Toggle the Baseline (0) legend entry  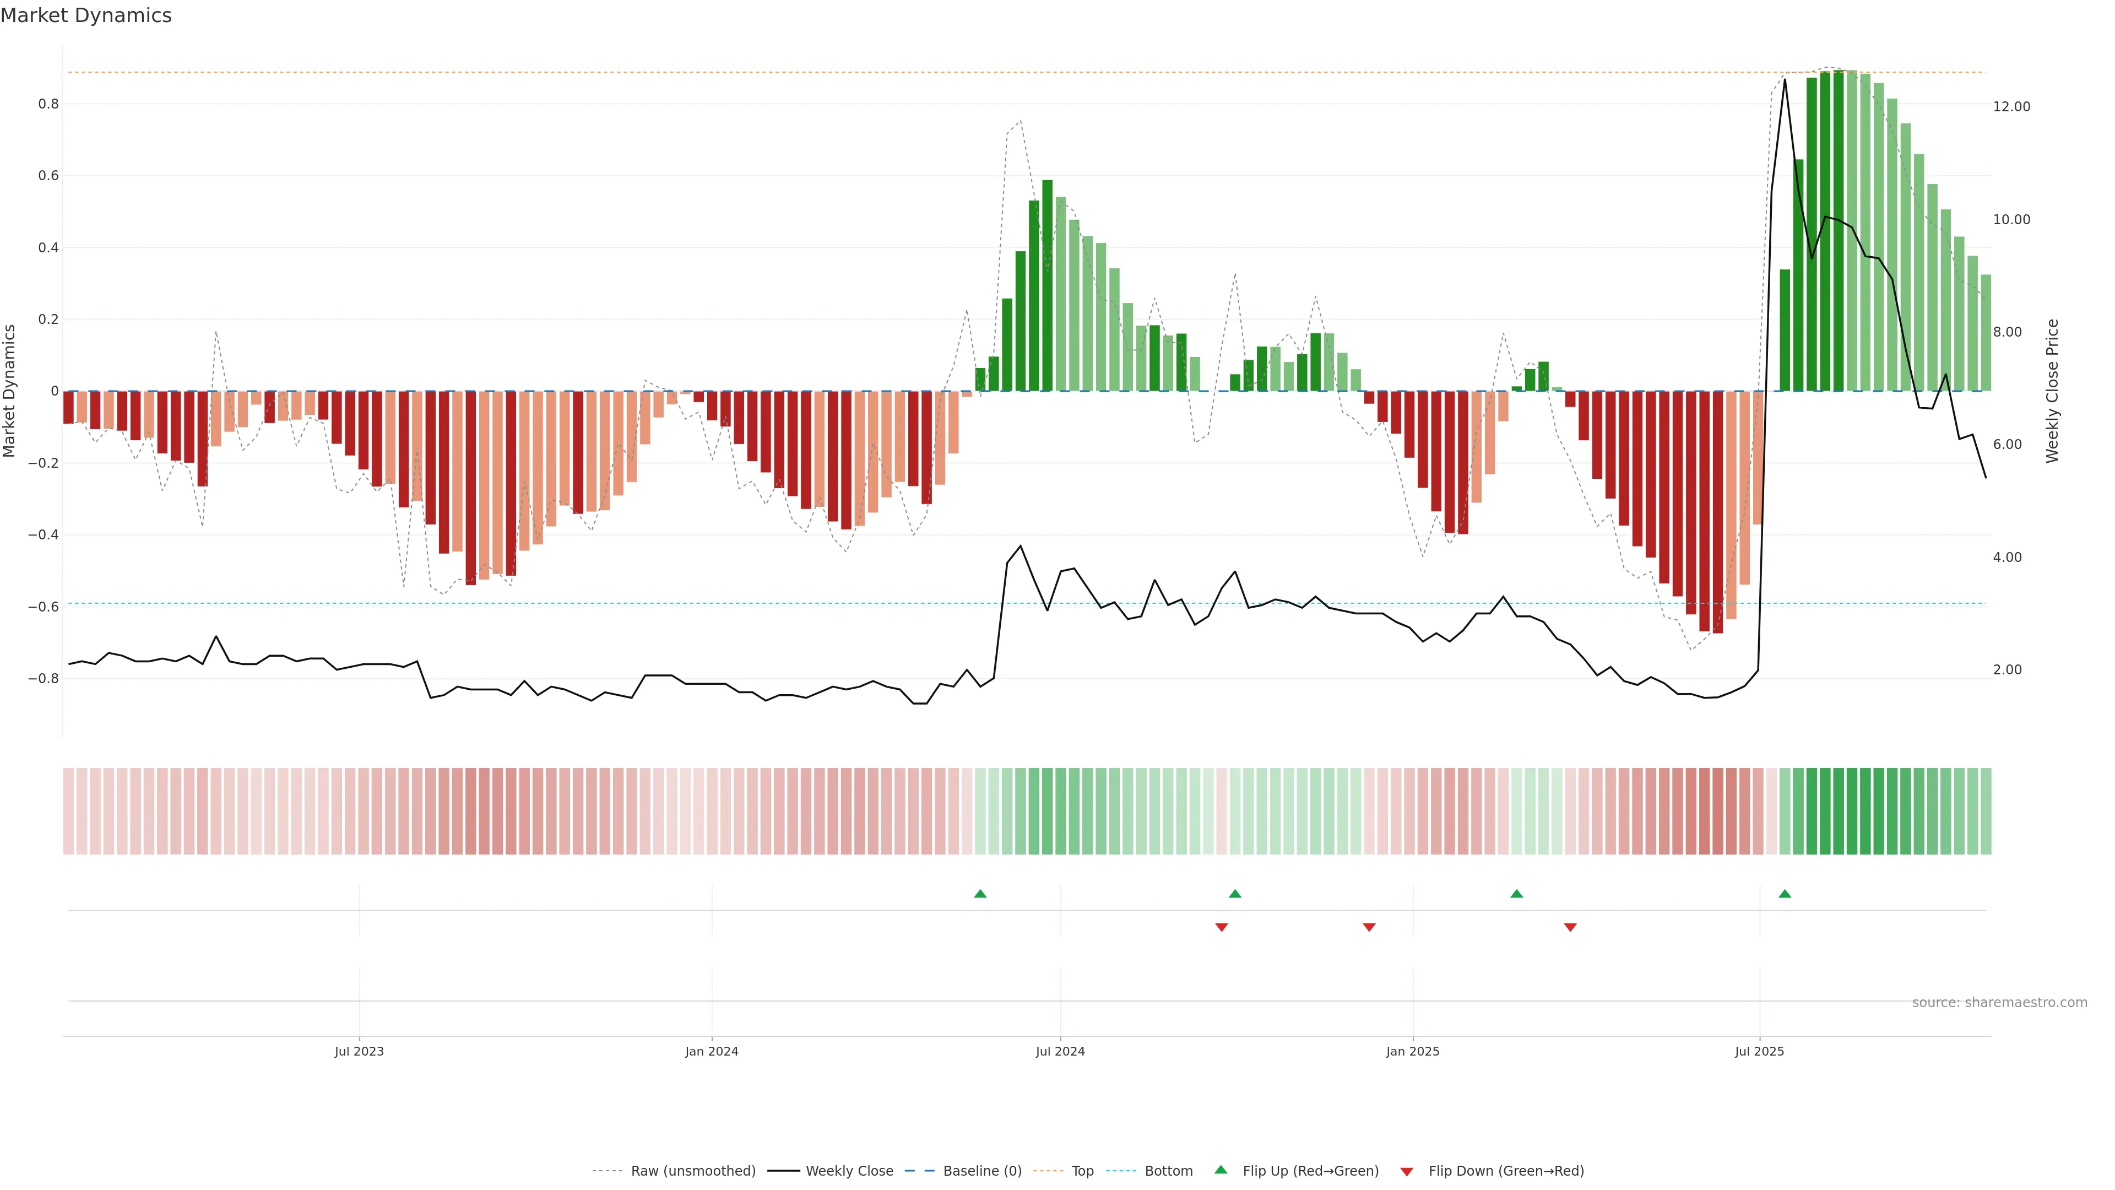pyautogui.click(x=982, y=1171)
